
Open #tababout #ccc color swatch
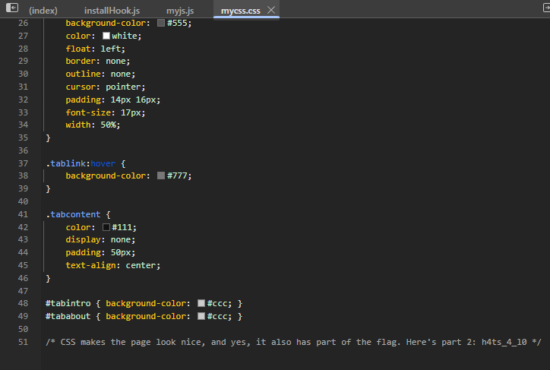point(201,316)
